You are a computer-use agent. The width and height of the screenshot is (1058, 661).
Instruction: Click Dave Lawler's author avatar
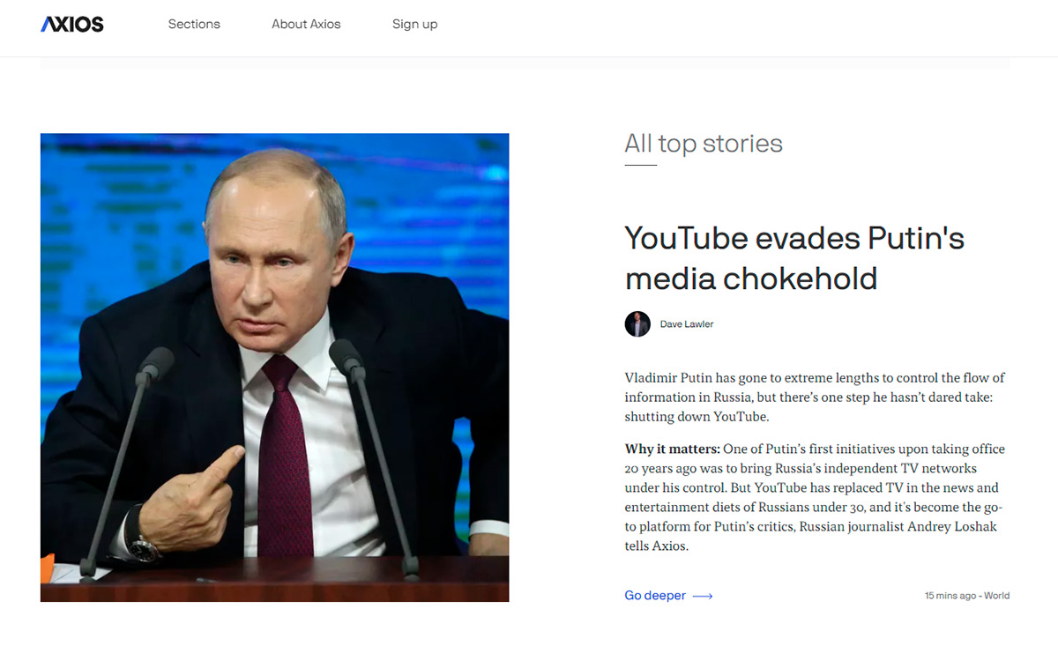[637, 324]
